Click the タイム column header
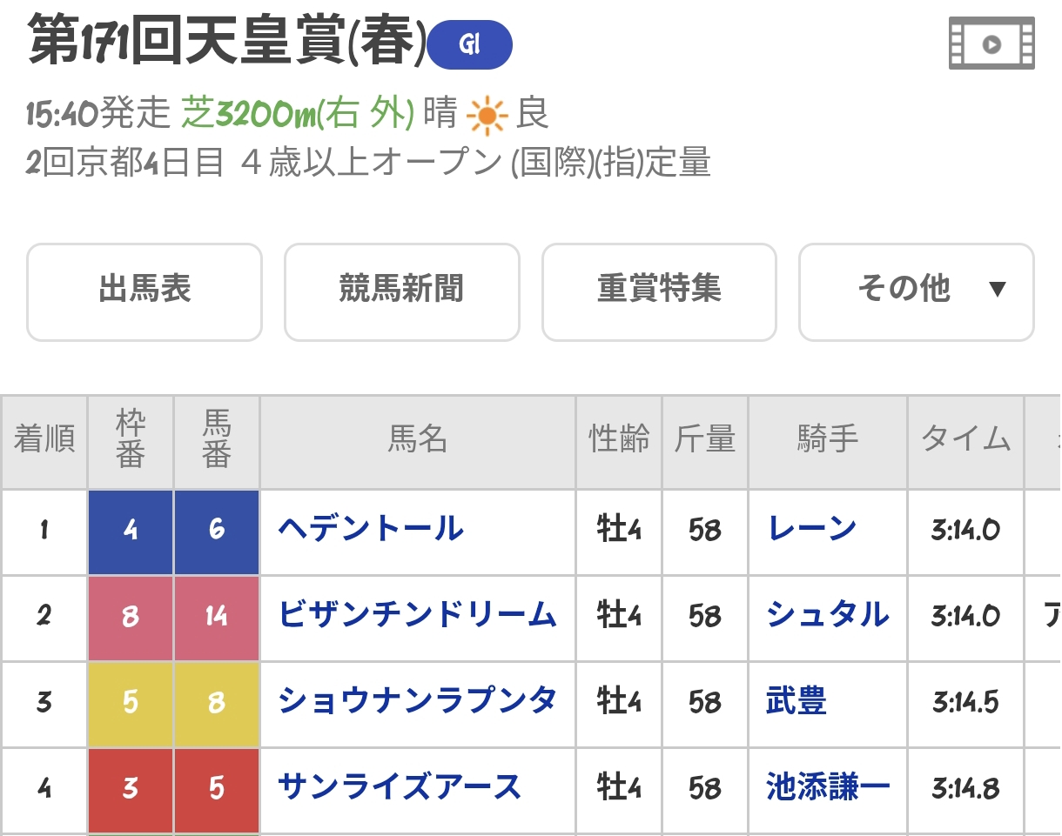Viewport: 1062px width, 836px height. click(x=966, y=440)
